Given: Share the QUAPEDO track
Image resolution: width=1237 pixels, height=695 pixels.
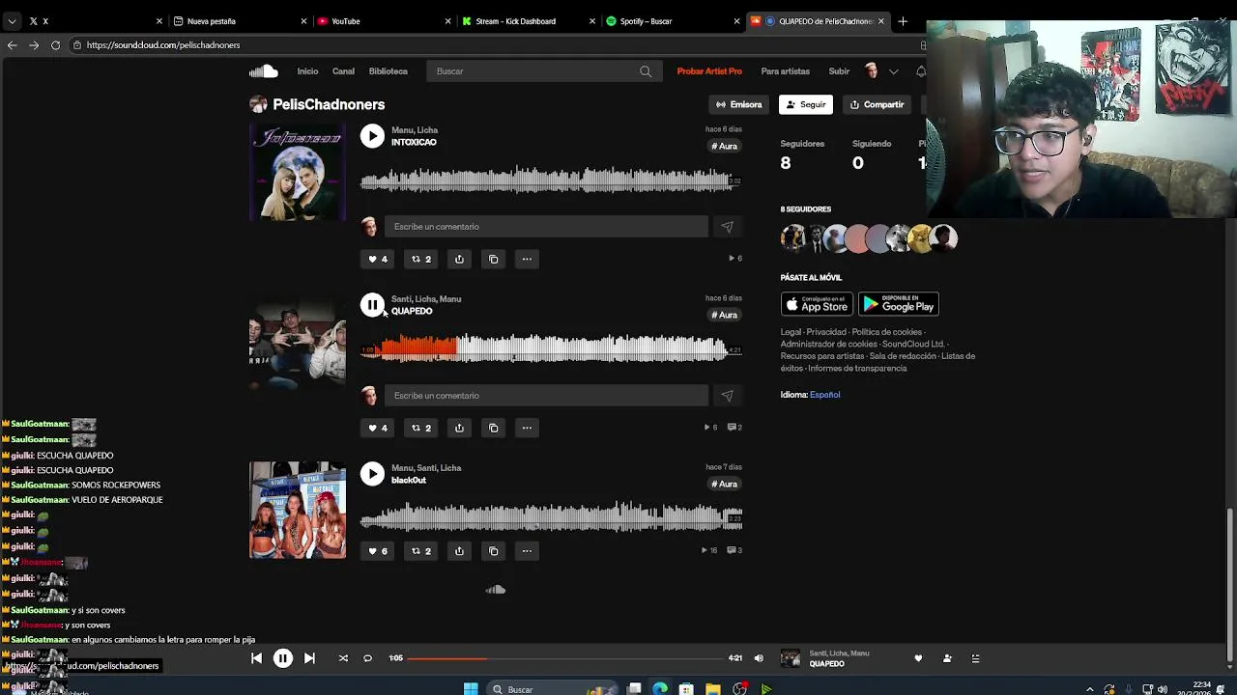Looking at the screenshot, I should (x=459, y=428).
